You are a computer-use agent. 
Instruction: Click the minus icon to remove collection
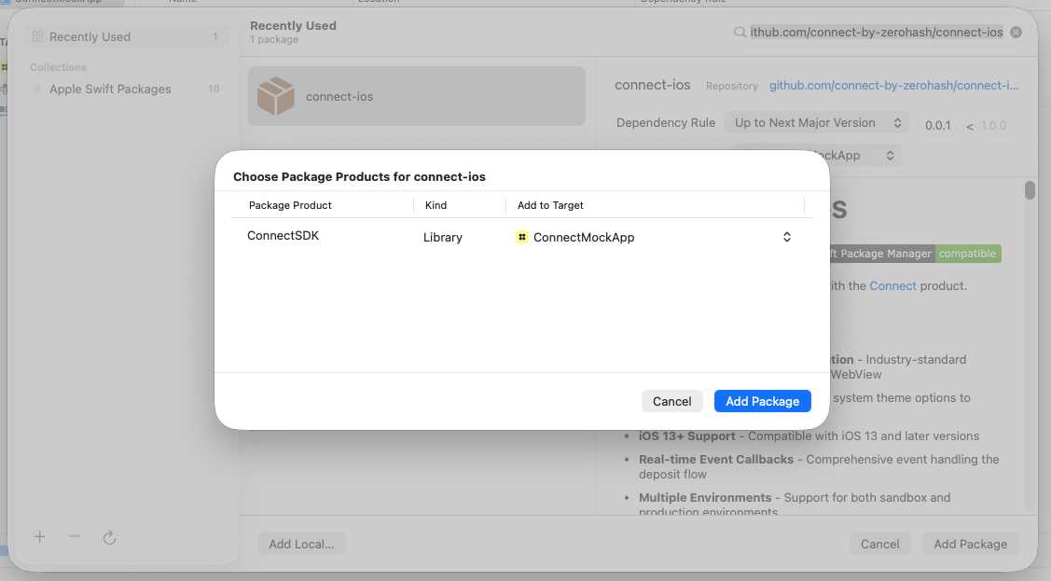pyautogui.click(x=75, y=536)
